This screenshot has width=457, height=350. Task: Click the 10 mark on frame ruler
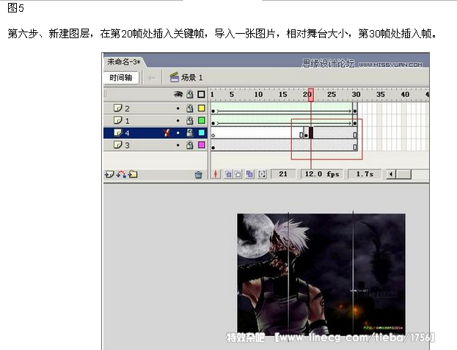(x=258, y=95)
